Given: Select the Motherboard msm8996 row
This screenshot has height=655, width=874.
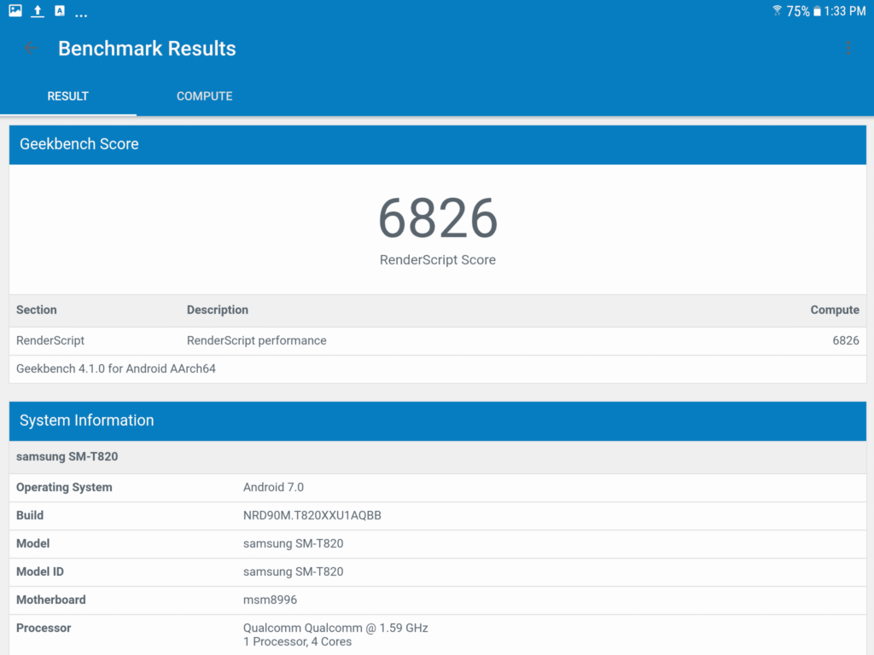Looking at the screenshot, I should tap(437, 600).
